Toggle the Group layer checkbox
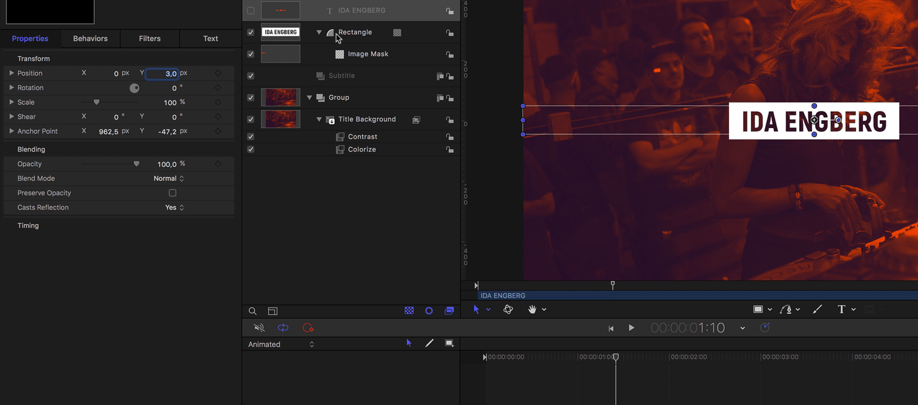Image resolution: width=918 pixels, height=405 pixels. [251, 97]
